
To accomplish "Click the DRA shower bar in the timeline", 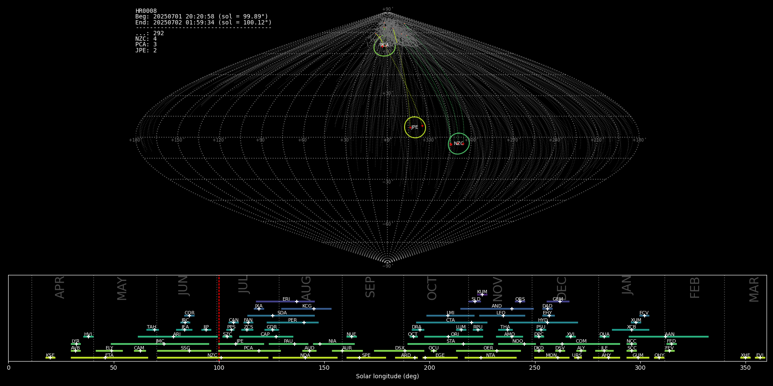I will 418,330.
